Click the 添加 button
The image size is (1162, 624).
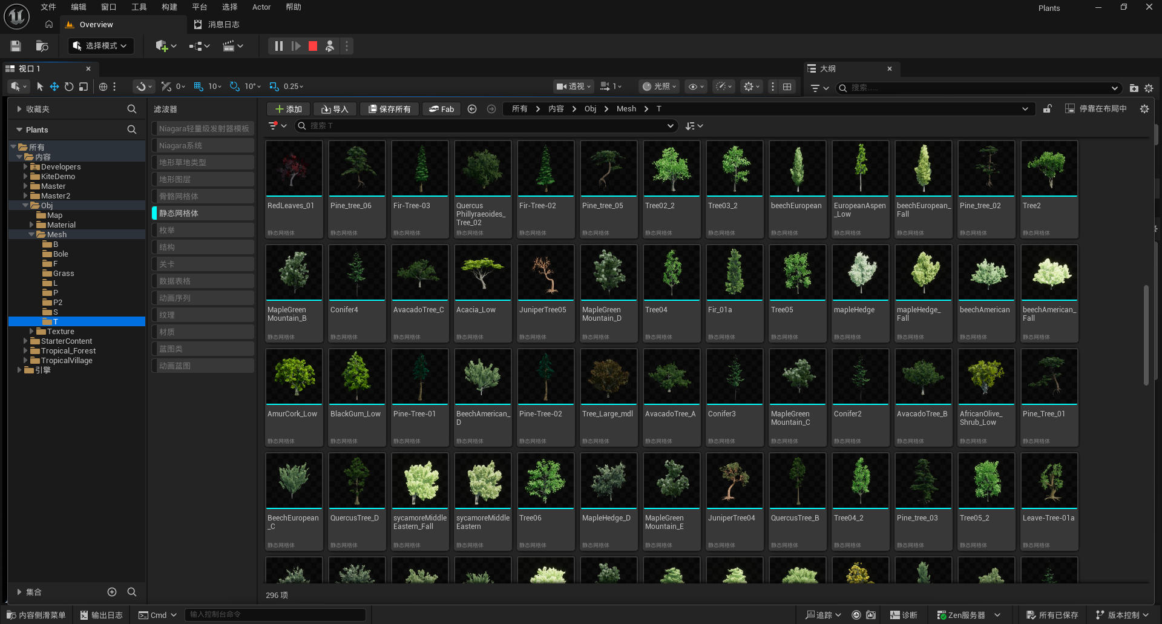[x=288, y=109]
